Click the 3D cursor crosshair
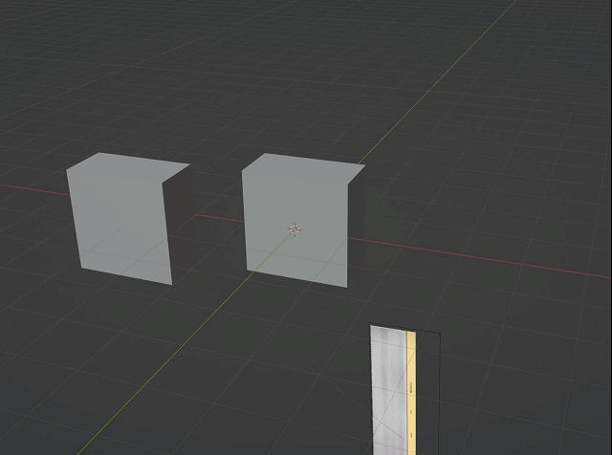 pos(295,229)
